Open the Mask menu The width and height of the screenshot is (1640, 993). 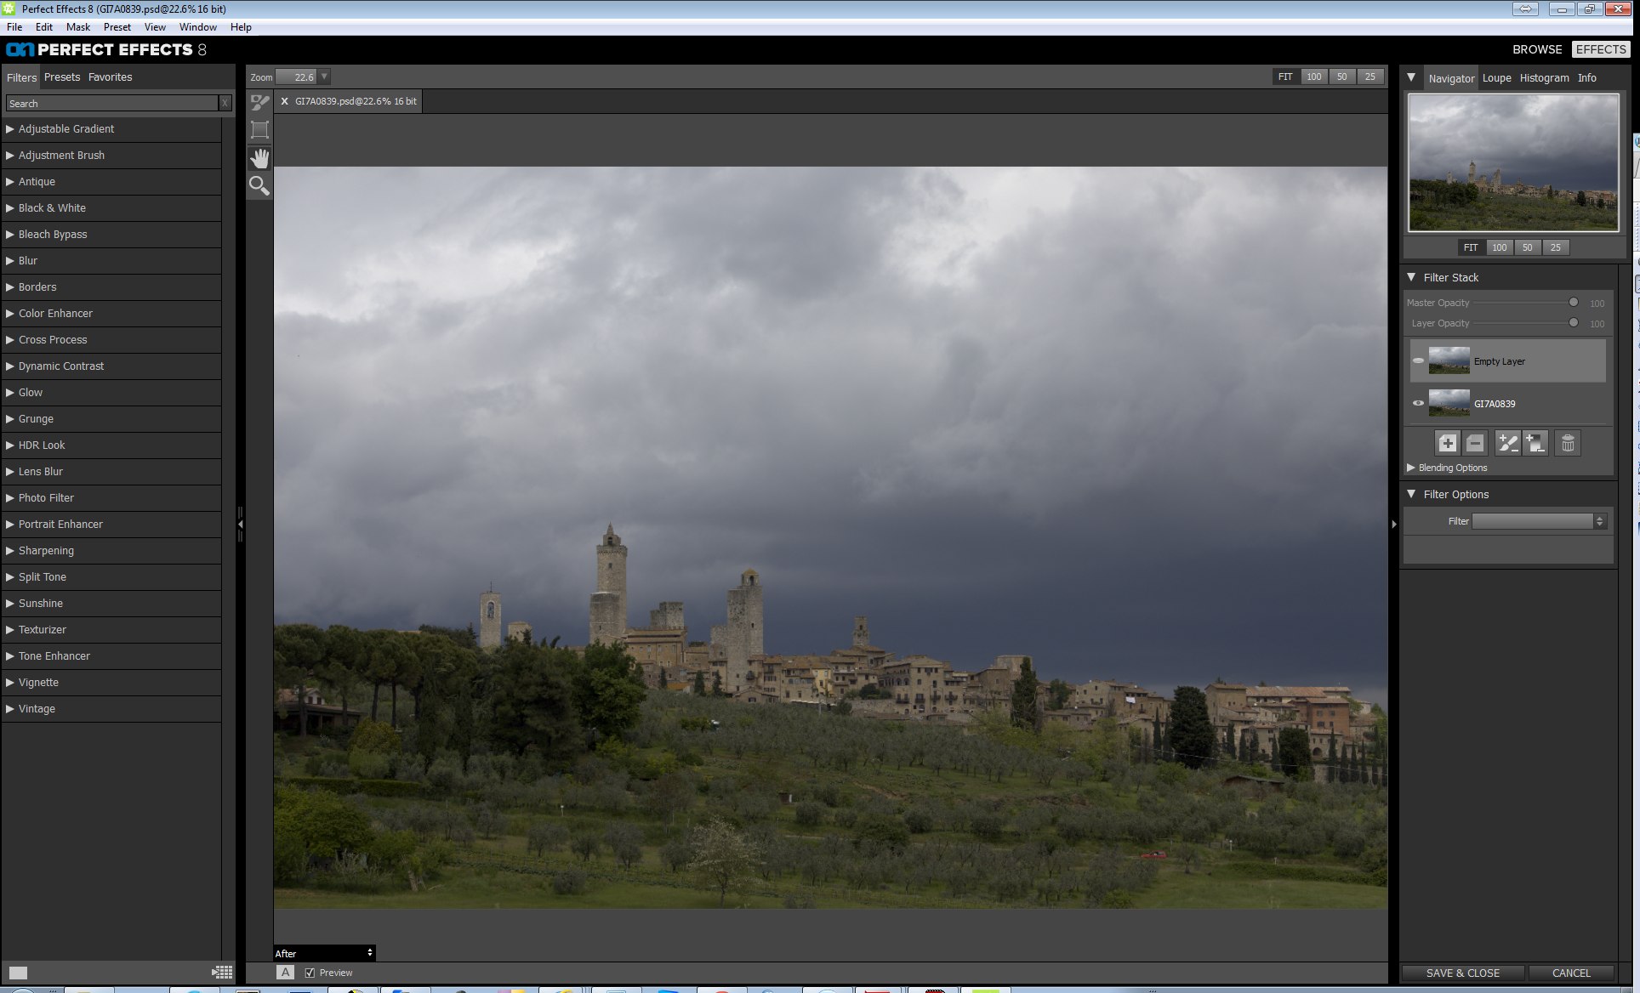(x=78, y=27)
